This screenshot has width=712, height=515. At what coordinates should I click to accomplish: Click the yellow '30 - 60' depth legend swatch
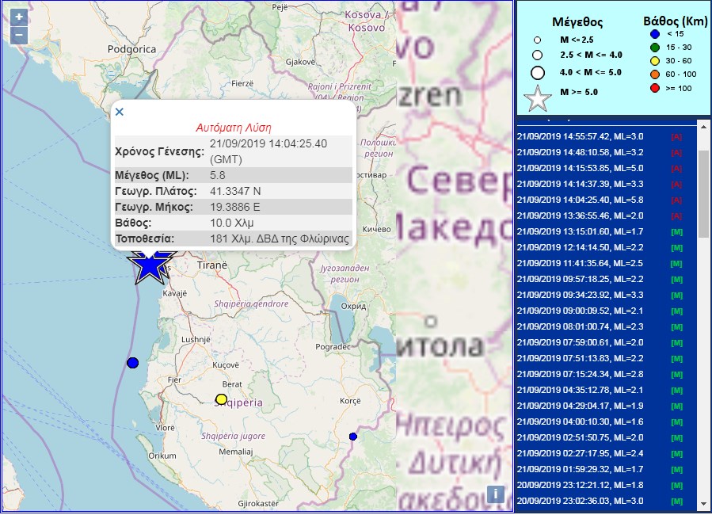pyautogui.click(x=655, y=61)
